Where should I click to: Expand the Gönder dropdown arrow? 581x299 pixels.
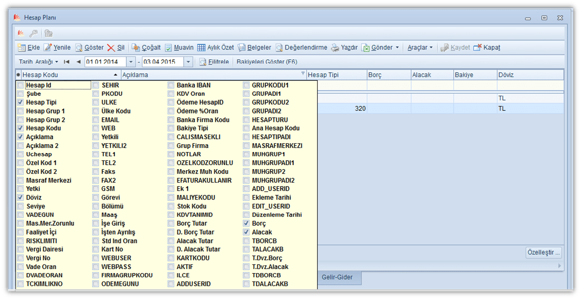tap(397, 47)
